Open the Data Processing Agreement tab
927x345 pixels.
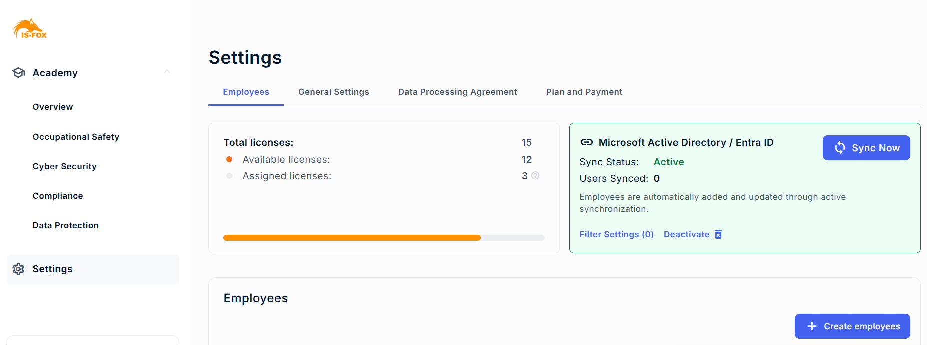point(457,92)
